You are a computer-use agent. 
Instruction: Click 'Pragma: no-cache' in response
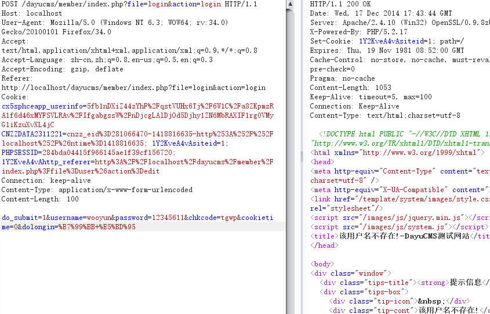343,78
